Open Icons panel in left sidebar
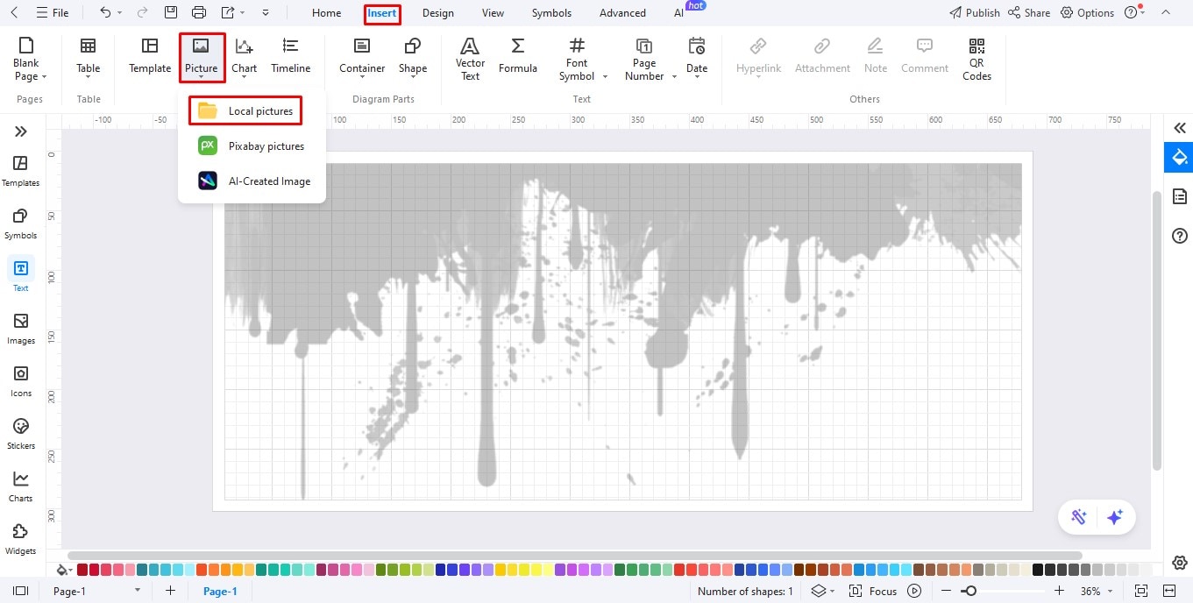The height and width of the screenshot is (603, 1193). (21, 381)
